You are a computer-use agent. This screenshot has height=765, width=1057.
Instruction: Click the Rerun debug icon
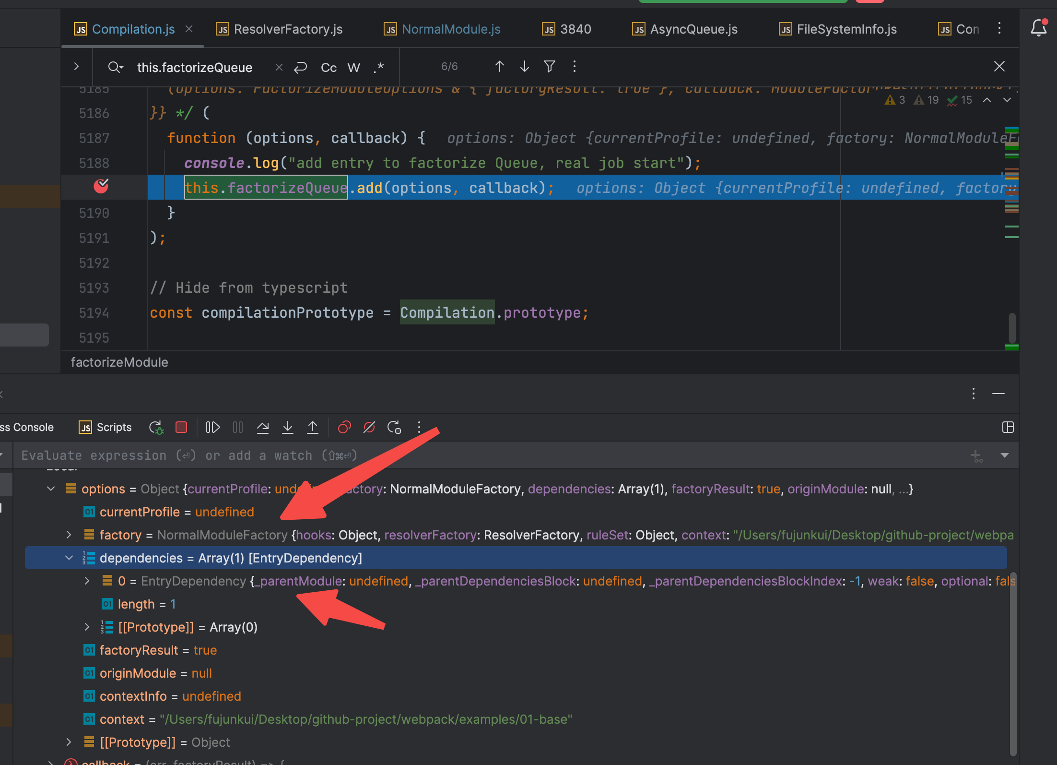click(156, 427)
